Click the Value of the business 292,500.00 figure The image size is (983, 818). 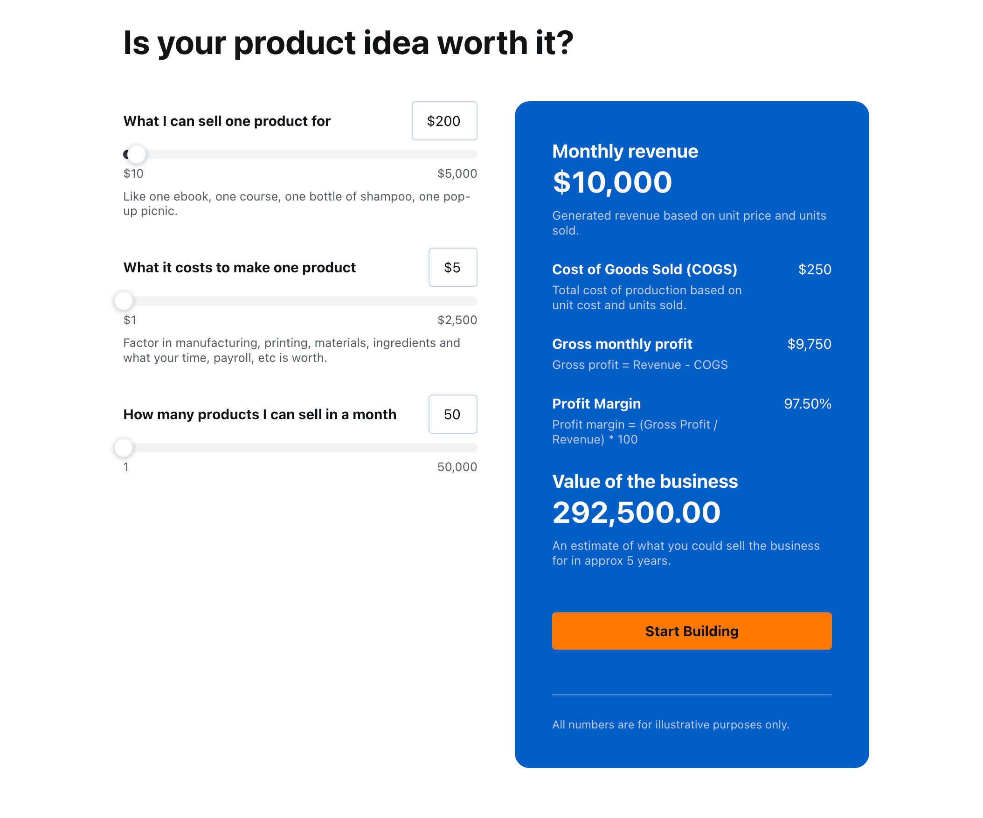pos(637,512)
